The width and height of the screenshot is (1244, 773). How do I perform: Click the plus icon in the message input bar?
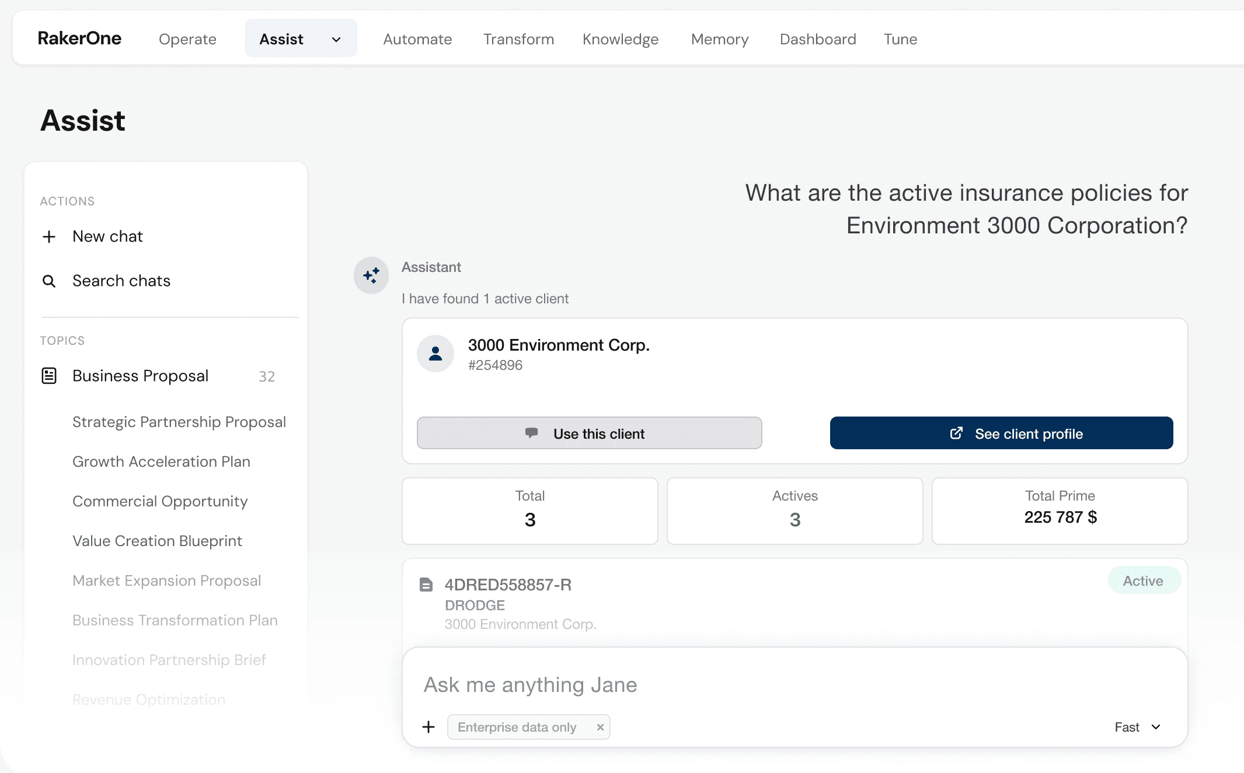point(428,727)
